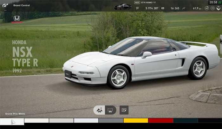Click the 1992 model year text

pyautogui.click(x=17, y=71)
